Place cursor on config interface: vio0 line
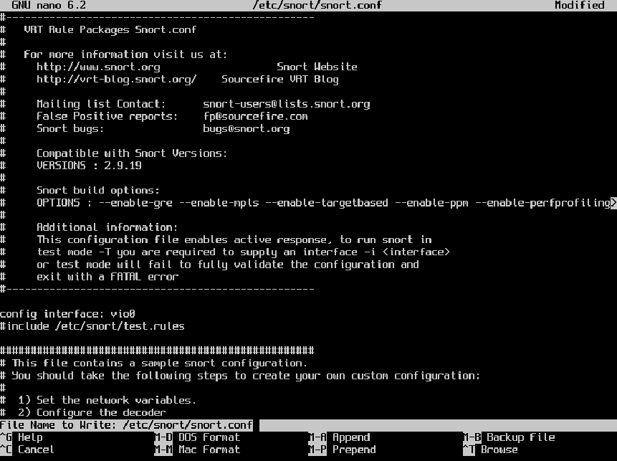 click(67, 314)
